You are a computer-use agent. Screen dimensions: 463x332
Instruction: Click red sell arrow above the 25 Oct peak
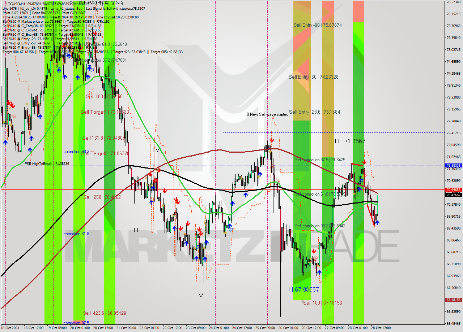pyautogui.click(x=272, y=140)
